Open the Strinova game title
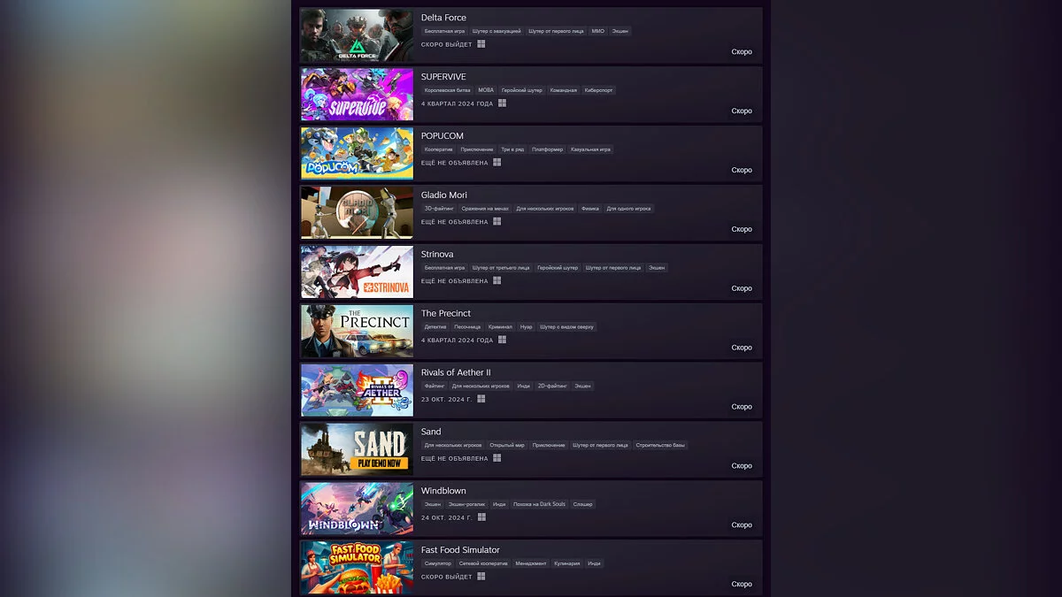 [x=437, y=254]
